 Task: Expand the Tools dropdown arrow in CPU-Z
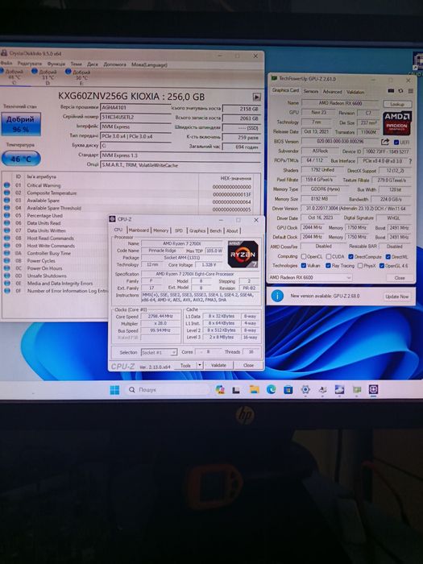pyautogui.click(x=200, y=365)
